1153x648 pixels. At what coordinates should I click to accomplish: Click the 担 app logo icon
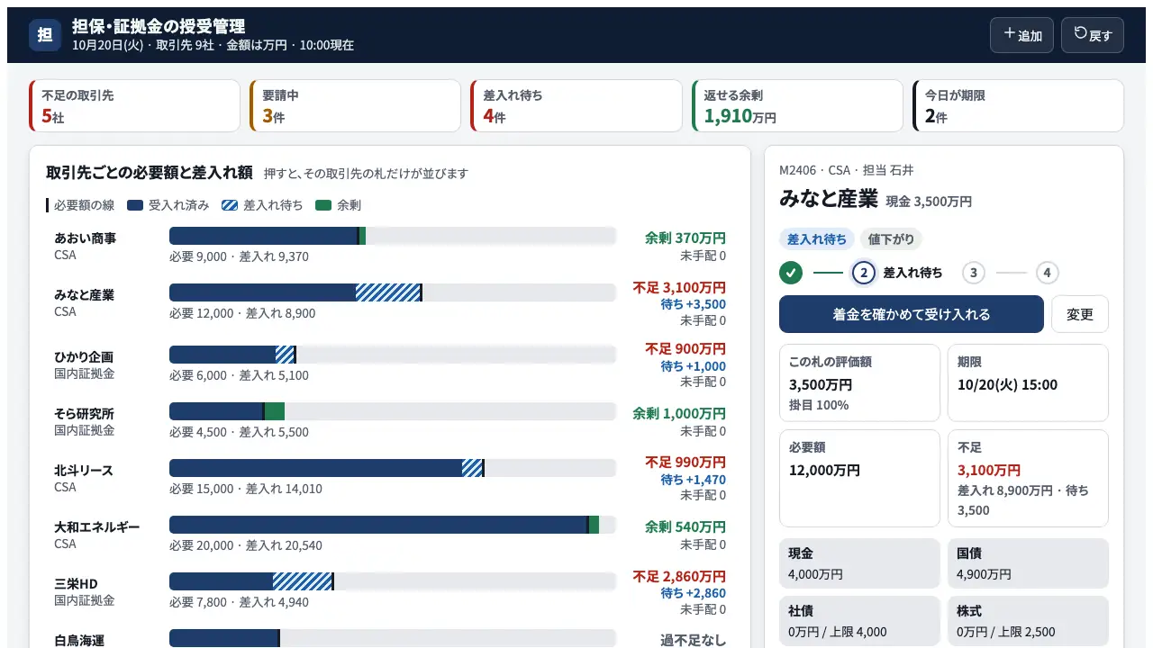(45, 35)
